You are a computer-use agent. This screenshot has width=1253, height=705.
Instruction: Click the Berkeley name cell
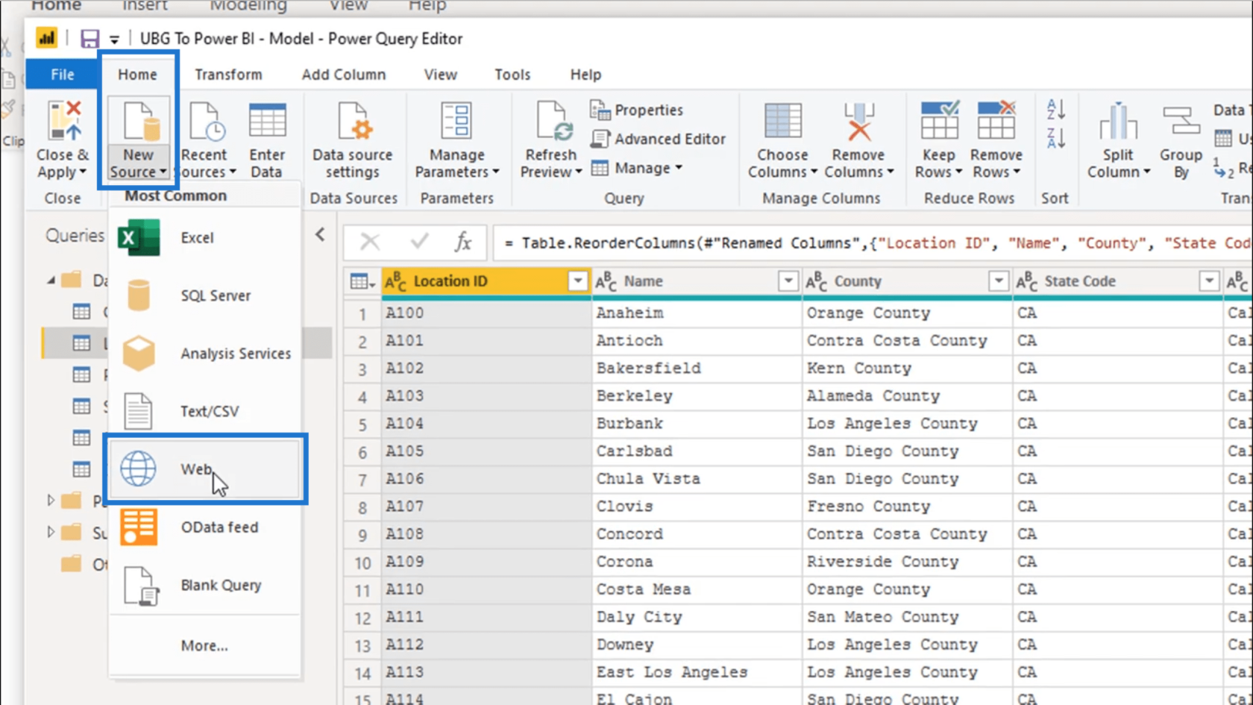(x=697, y=396)
